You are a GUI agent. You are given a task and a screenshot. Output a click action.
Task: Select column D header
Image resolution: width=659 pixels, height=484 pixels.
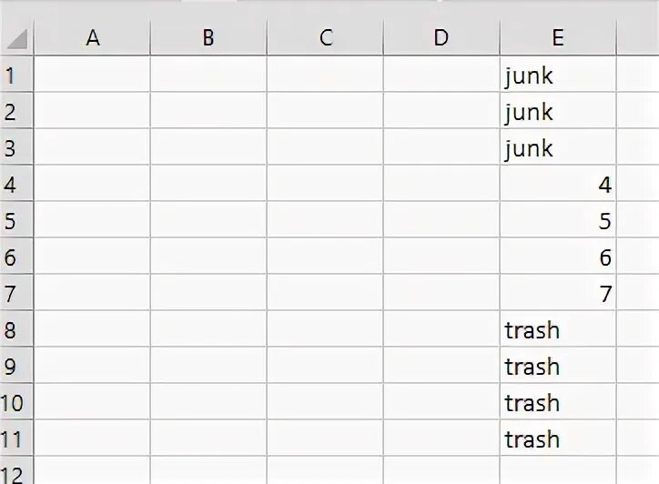441,37
